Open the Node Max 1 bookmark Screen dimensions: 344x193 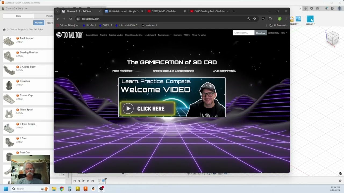(x=149, y=25)
